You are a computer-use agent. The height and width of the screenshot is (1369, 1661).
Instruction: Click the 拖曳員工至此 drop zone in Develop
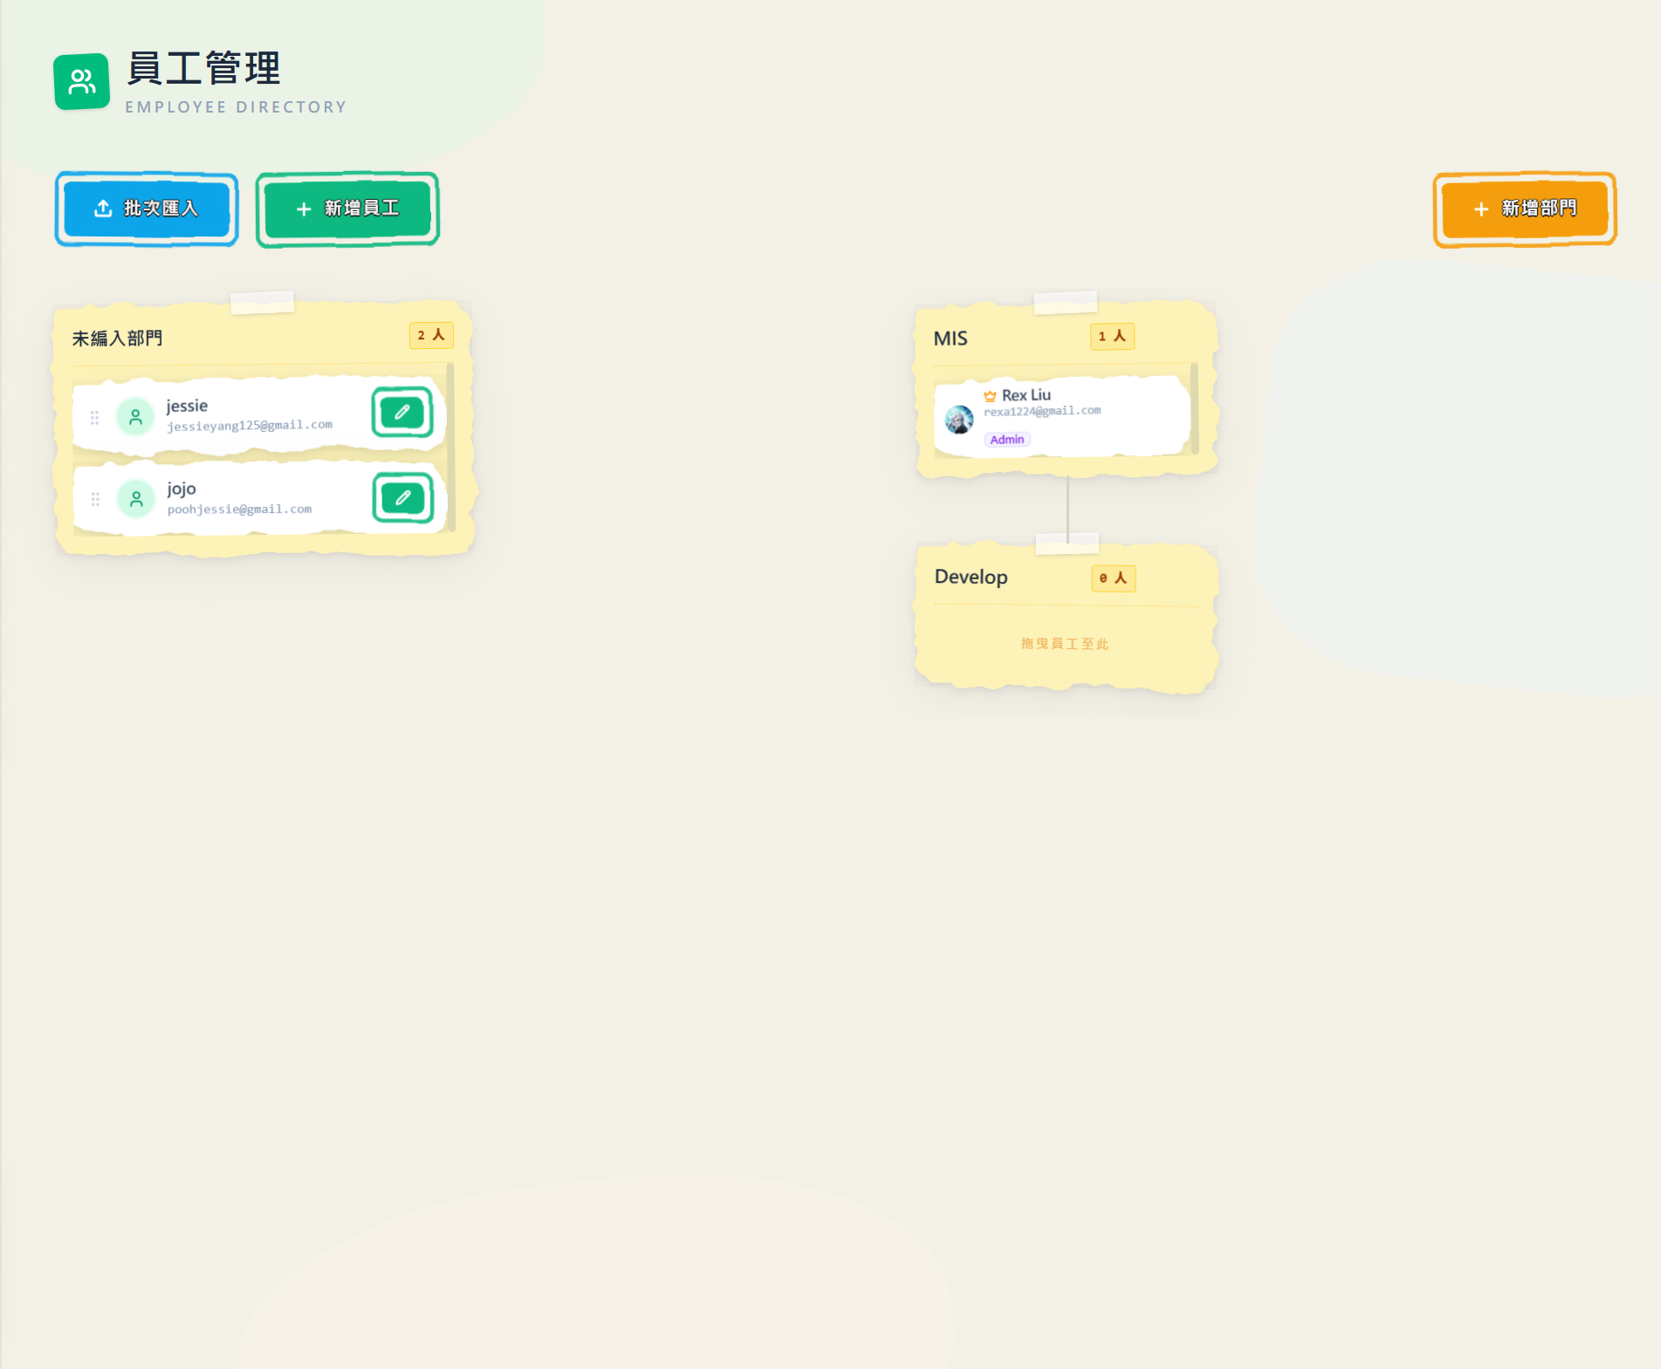[1065, 644]
